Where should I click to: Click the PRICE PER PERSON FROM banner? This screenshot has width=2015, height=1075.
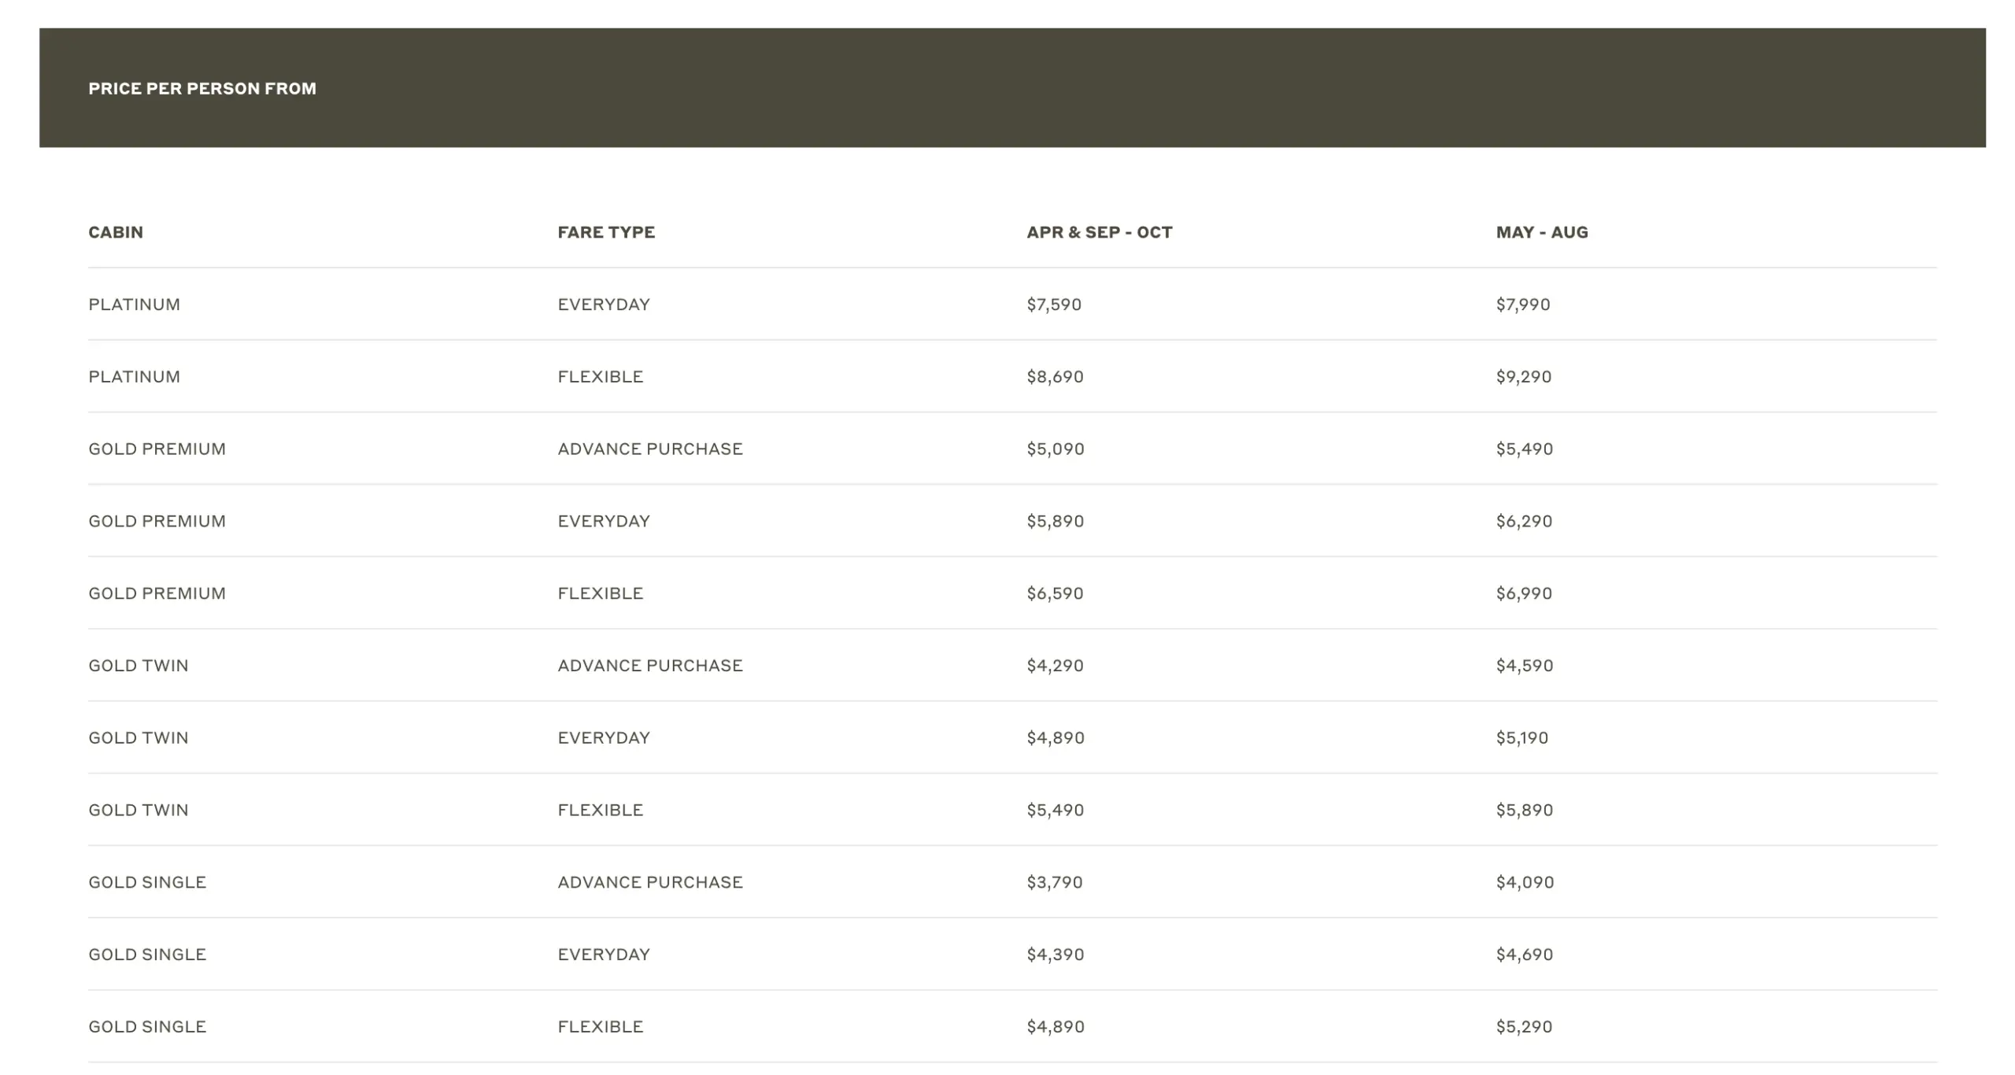tap(202, 88)
